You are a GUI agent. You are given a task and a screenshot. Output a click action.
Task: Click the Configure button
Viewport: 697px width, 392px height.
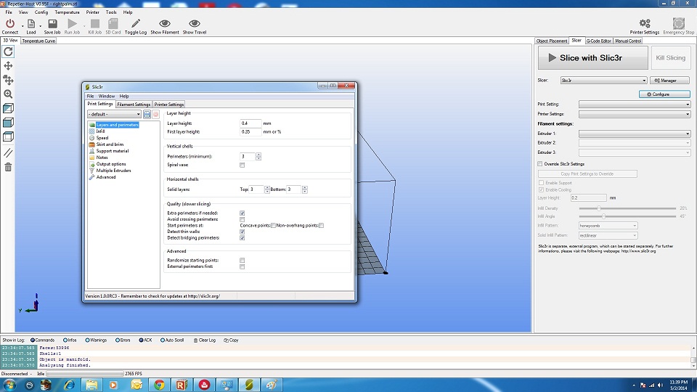coord(664,94)
